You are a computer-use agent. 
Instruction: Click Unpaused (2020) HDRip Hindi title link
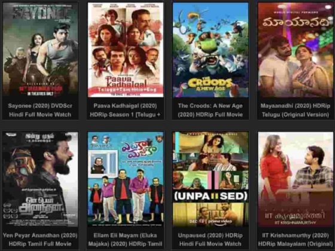pyautogui.click(x=211, y=240)
